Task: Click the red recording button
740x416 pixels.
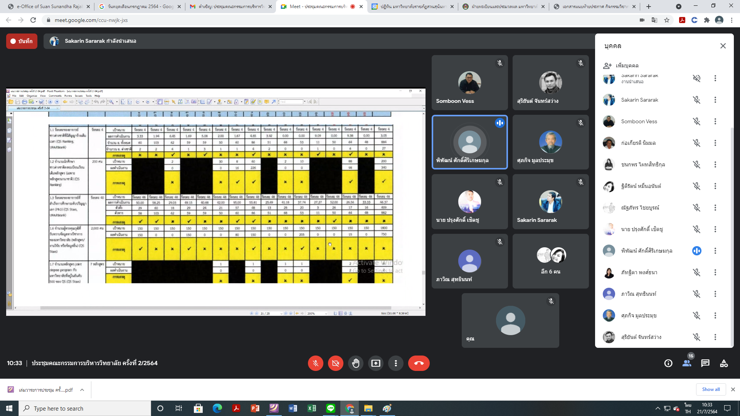Action: pyautogui.click(x=22, y=41)
